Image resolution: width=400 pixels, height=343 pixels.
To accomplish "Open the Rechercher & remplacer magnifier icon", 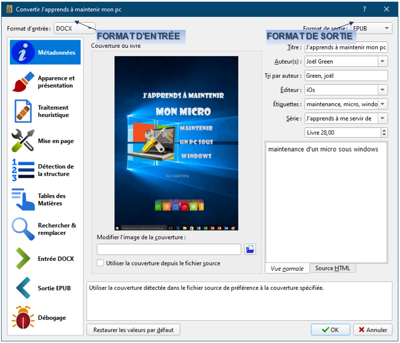I will (23, 229).
